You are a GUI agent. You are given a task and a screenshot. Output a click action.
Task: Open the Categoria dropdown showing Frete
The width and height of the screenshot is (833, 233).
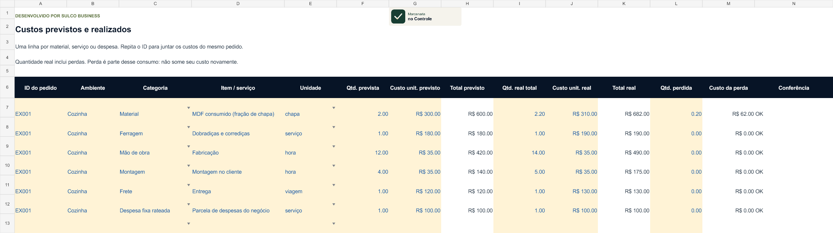click(x=189, y=185)
